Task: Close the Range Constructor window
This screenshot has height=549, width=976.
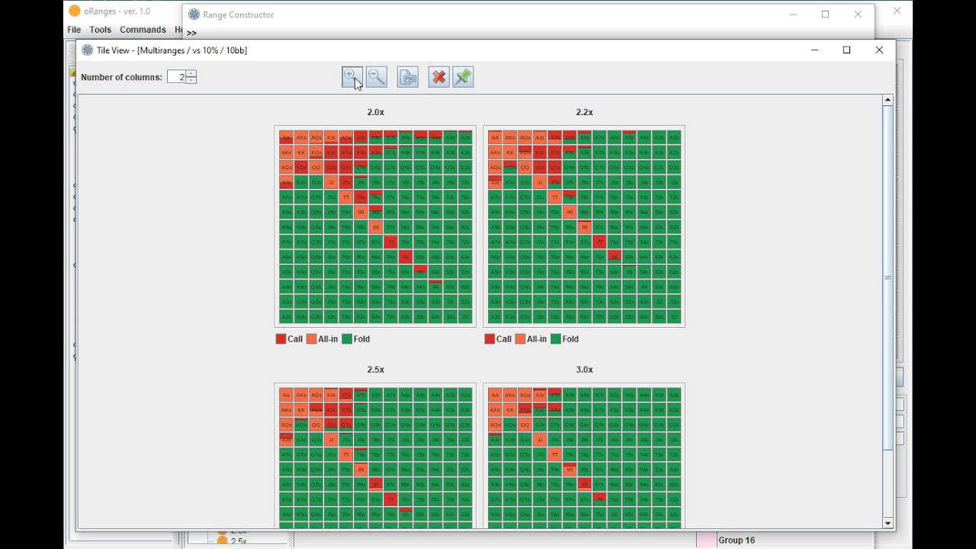Action: pyautogui.click(x=859, y=14)
